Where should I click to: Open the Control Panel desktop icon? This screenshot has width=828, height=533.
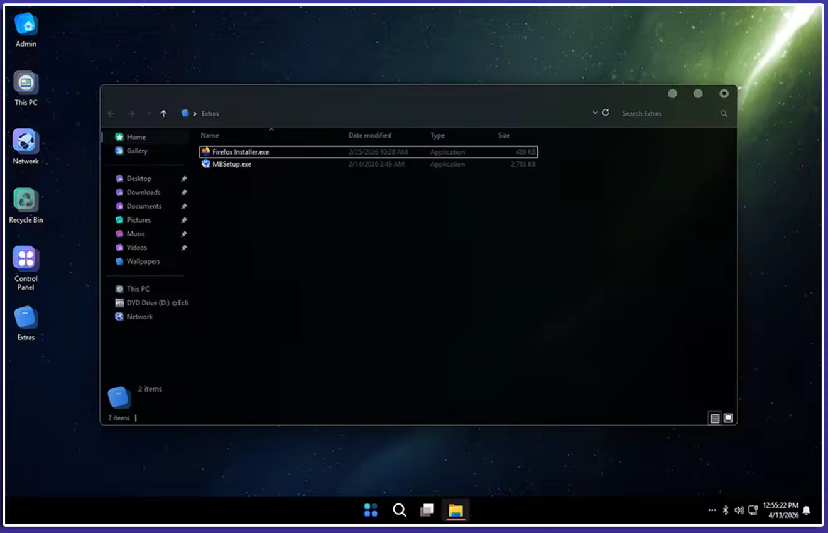pyautogui.click(x=26, y=259)
